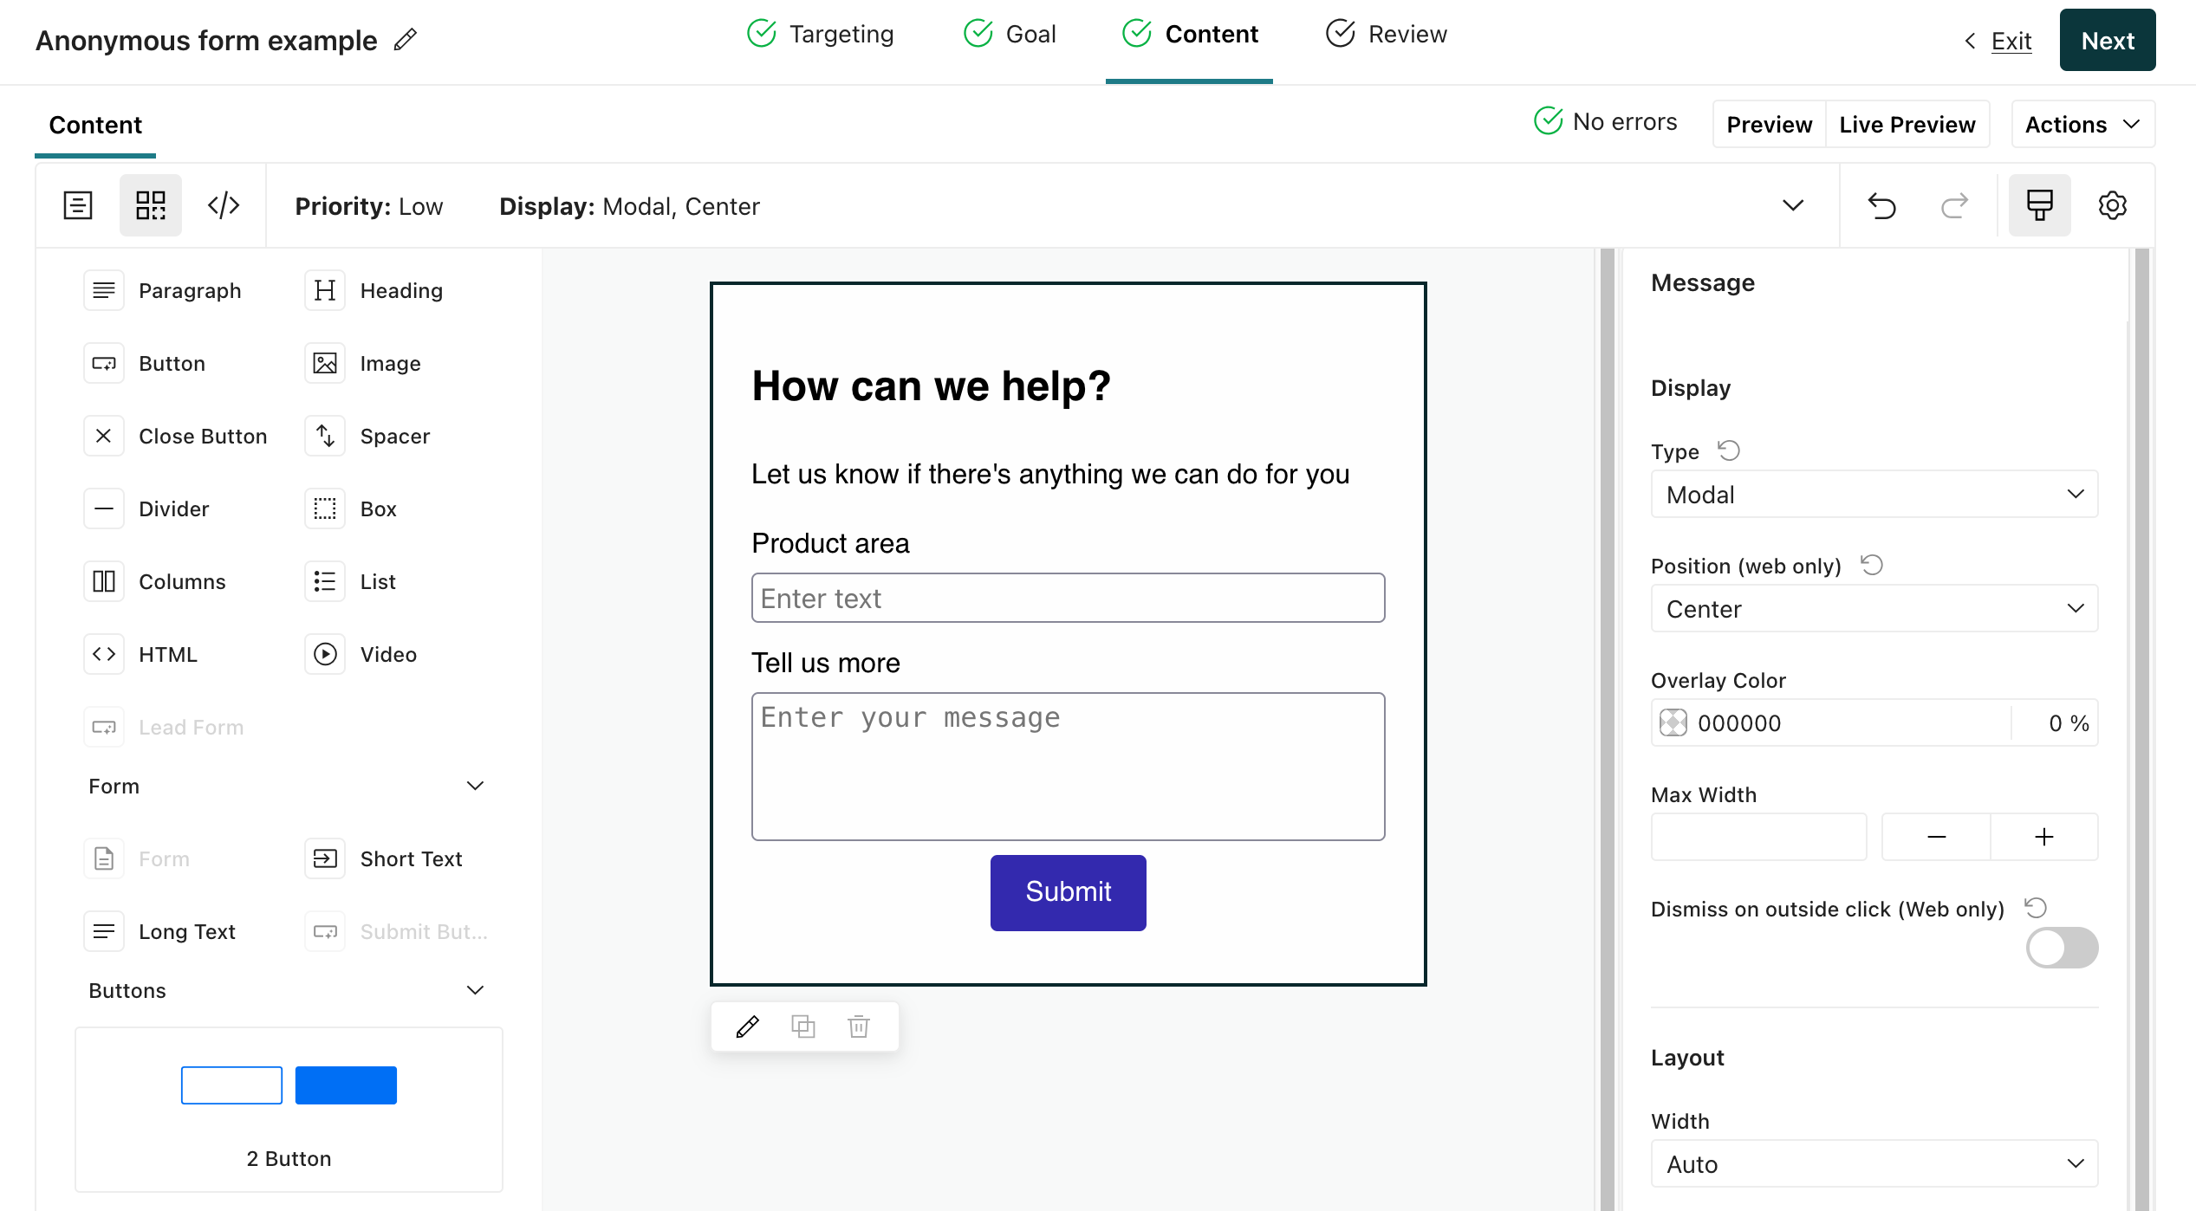The image size is (2196, 1211).
Task: Click the Overlay Color swatch
Action: pyautogui.click(x=1673, y=722)
